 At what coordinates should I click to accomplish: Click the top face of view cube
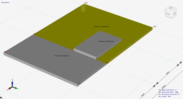pos(171,8)
